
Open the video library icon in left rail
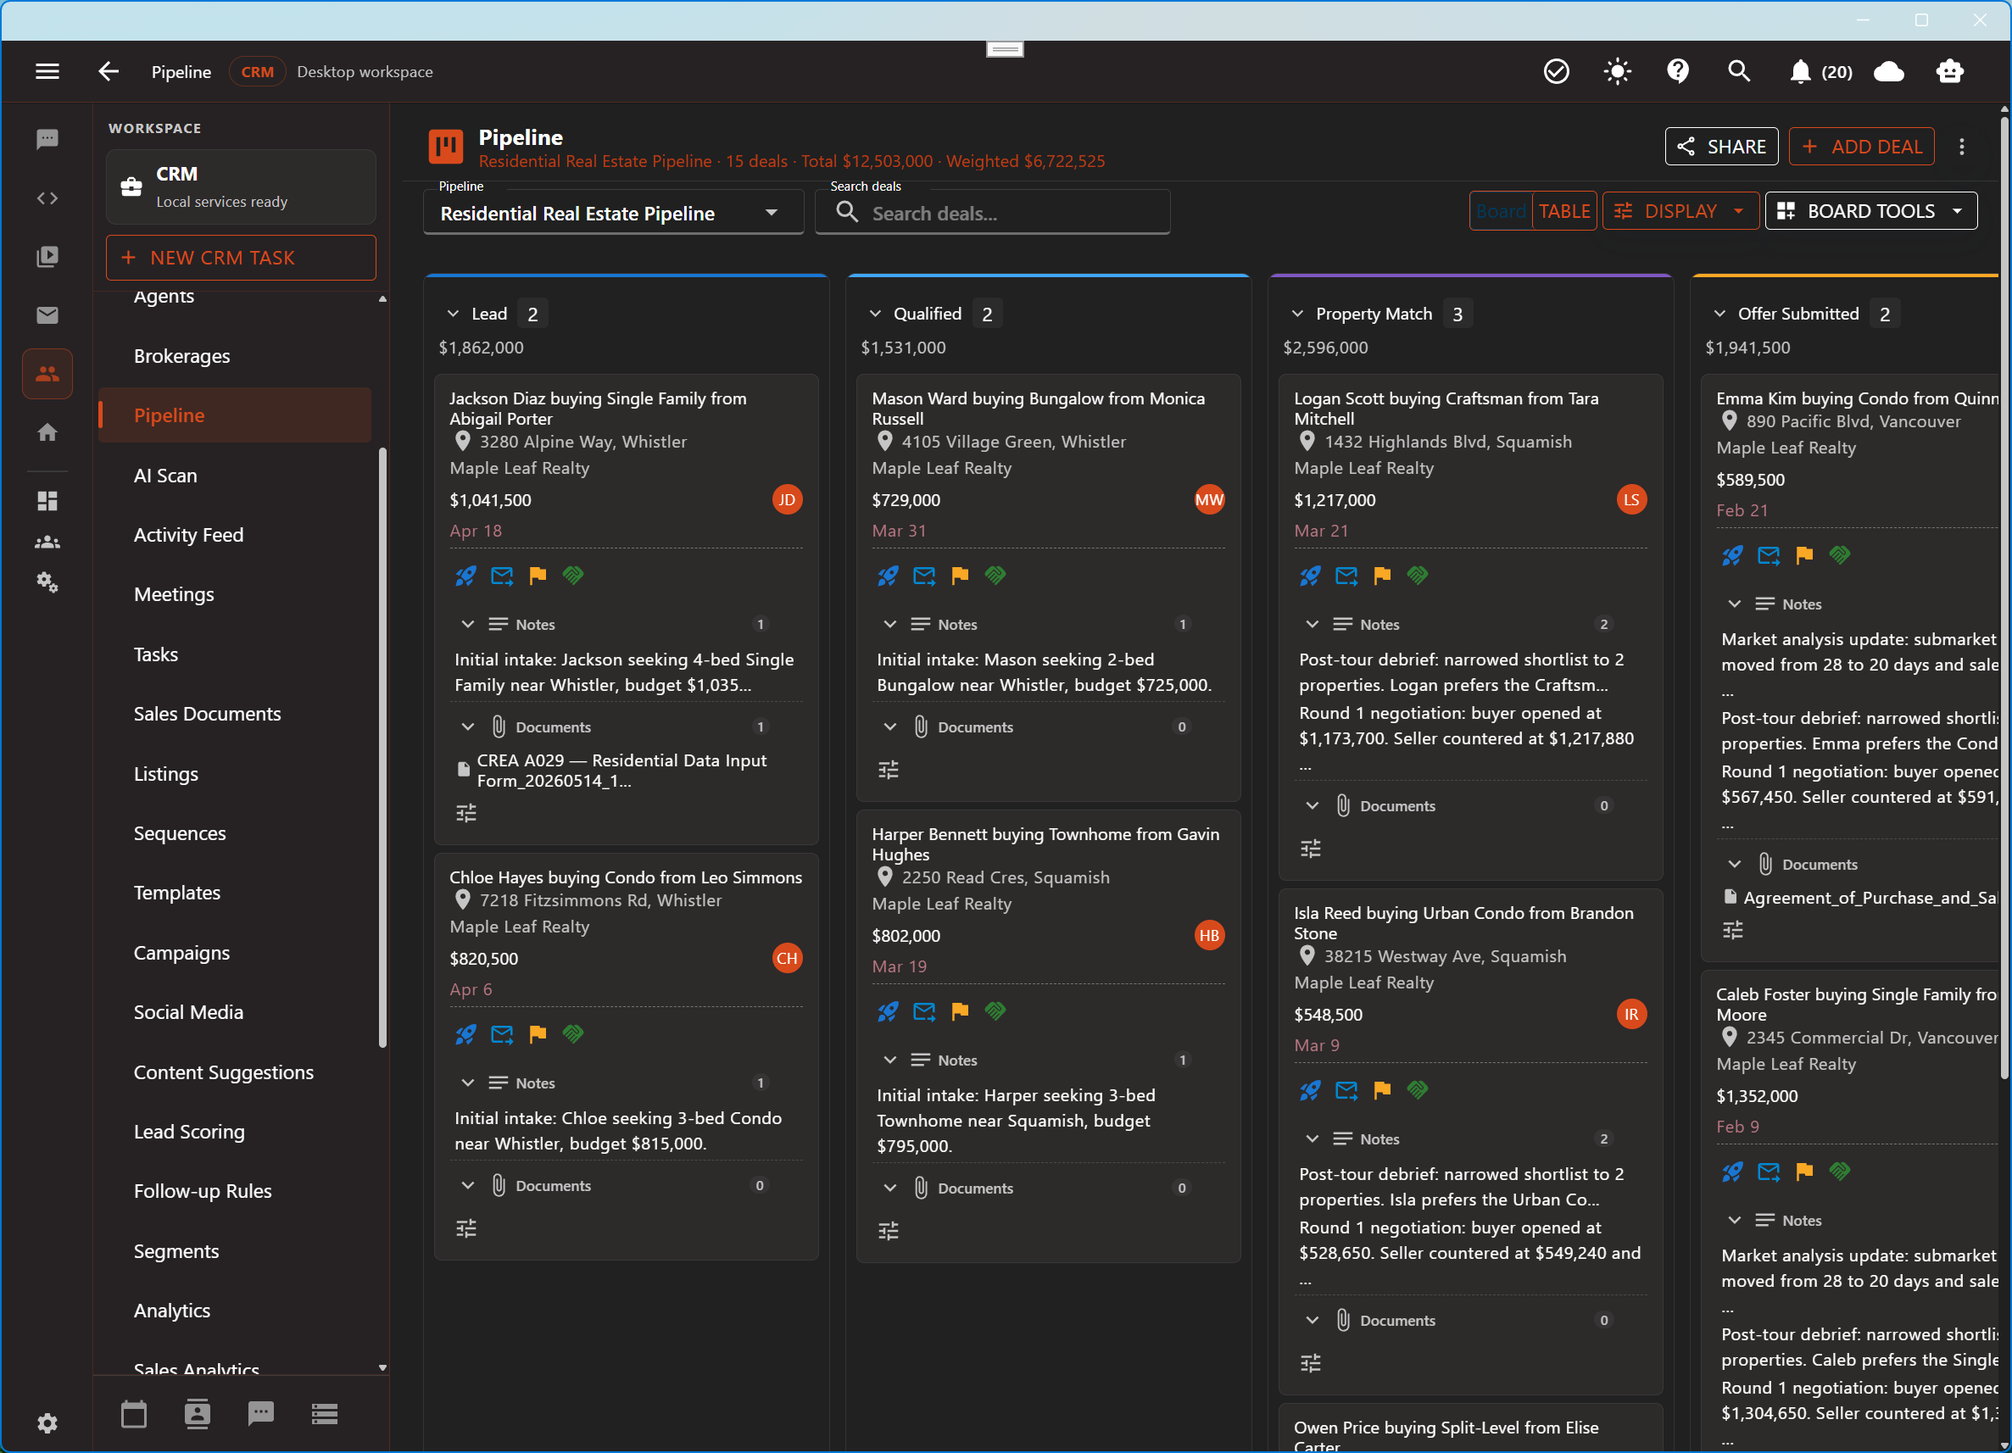[x=47, y=256]
